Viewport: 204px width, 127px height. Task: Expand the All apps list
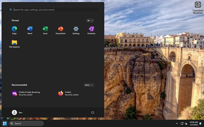pyautogui.click(x=90, y=21)
